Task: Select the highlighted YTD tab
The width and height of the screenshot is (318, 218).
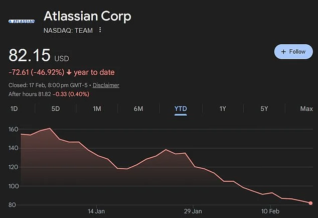Action: [x=181, y=108]
